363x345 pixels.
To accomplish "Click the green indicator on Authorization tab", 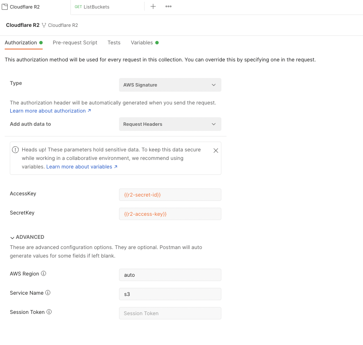I will pyautogui.click(x=41, y=42).
